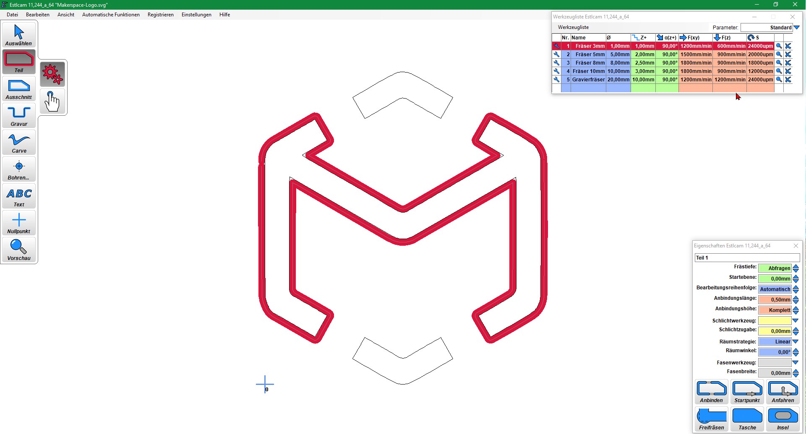Click the Frästiefe Abfragen field

775,268
